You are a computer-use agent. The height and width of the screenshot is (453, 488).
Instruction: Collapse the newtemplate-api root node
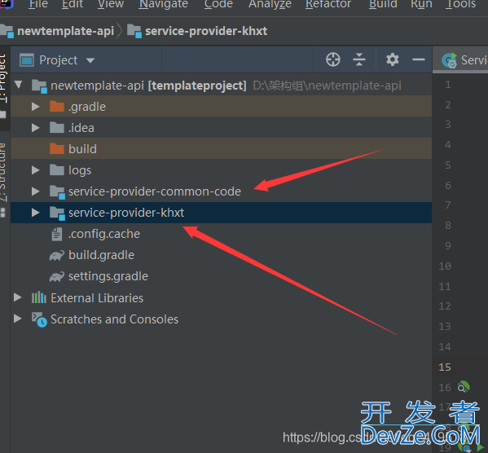point(19,85)
